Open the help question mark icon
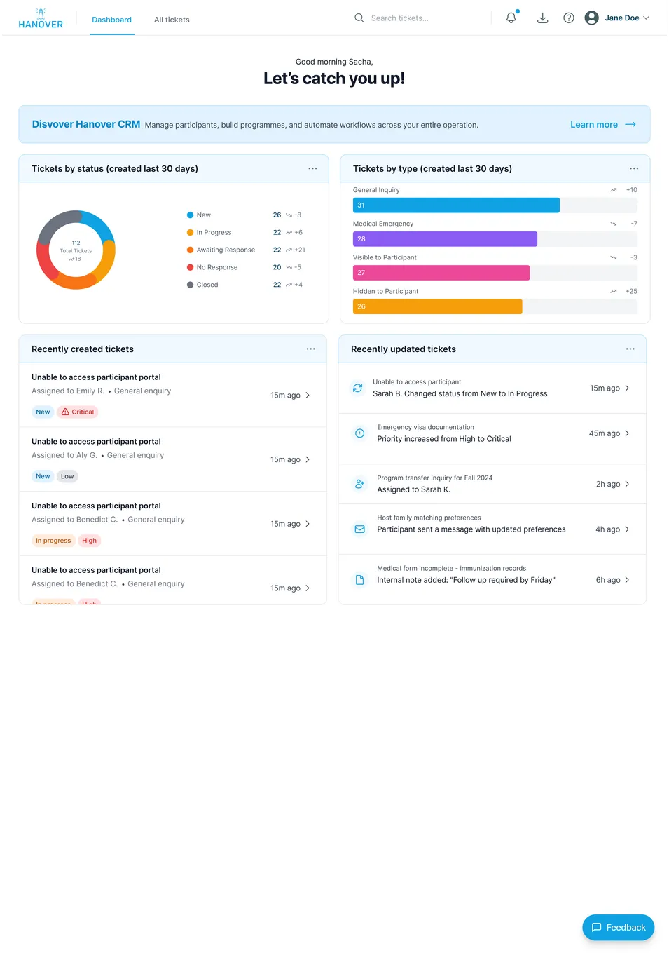669x953 pixels. (x=569, y=18)
